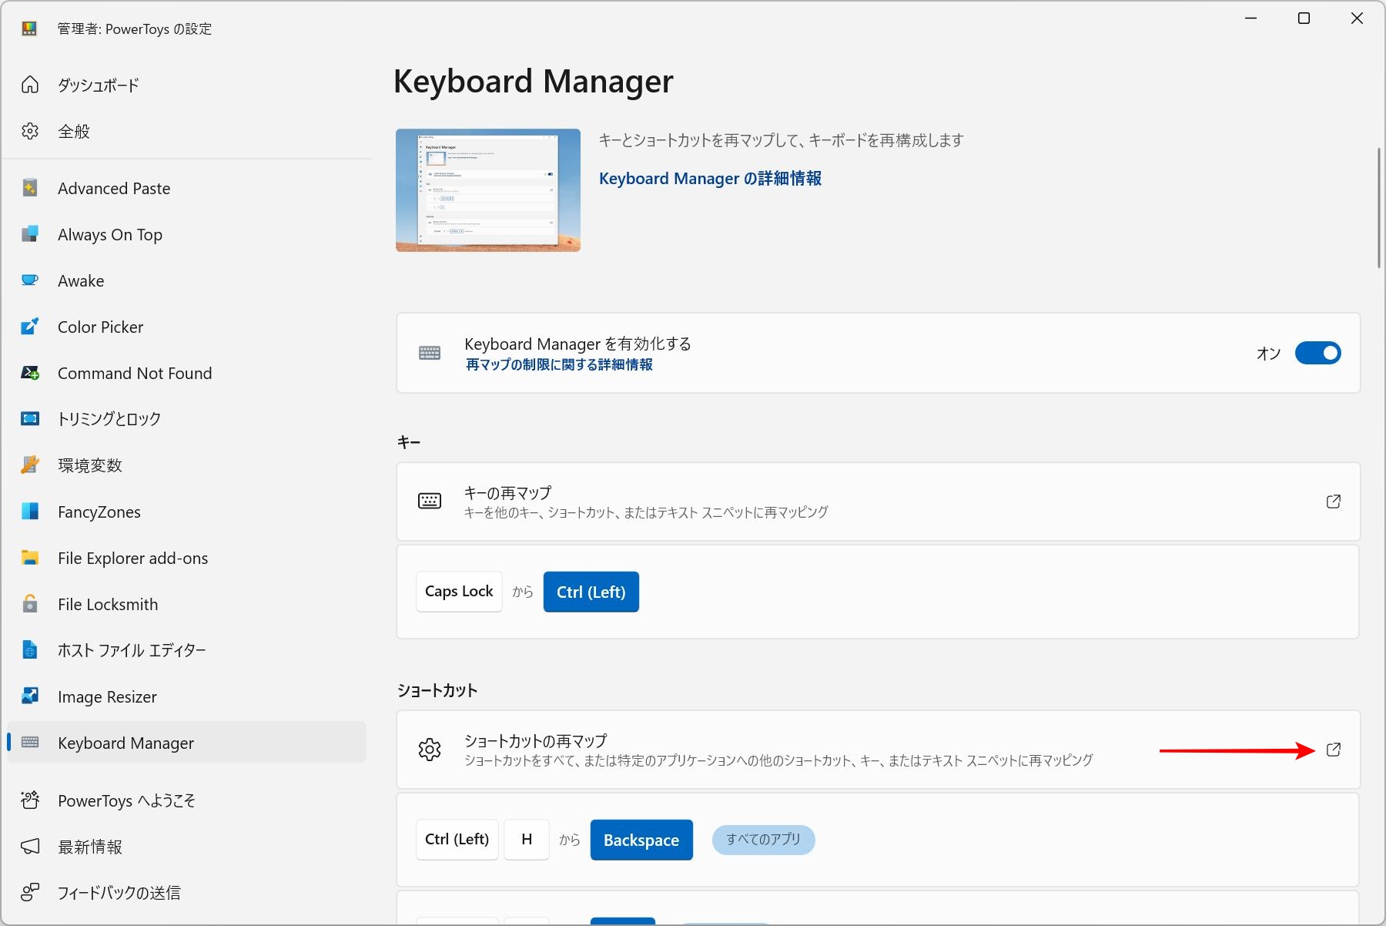The image size is (1386, 926).
Task: Click the Color Picker icon
Action: (30, 327)
